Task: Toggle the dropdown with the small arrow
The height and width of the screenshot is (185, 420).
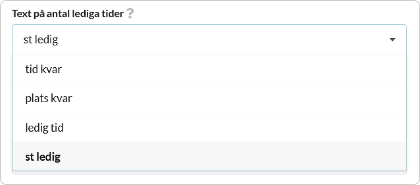Action: click(x=392, y=40)
